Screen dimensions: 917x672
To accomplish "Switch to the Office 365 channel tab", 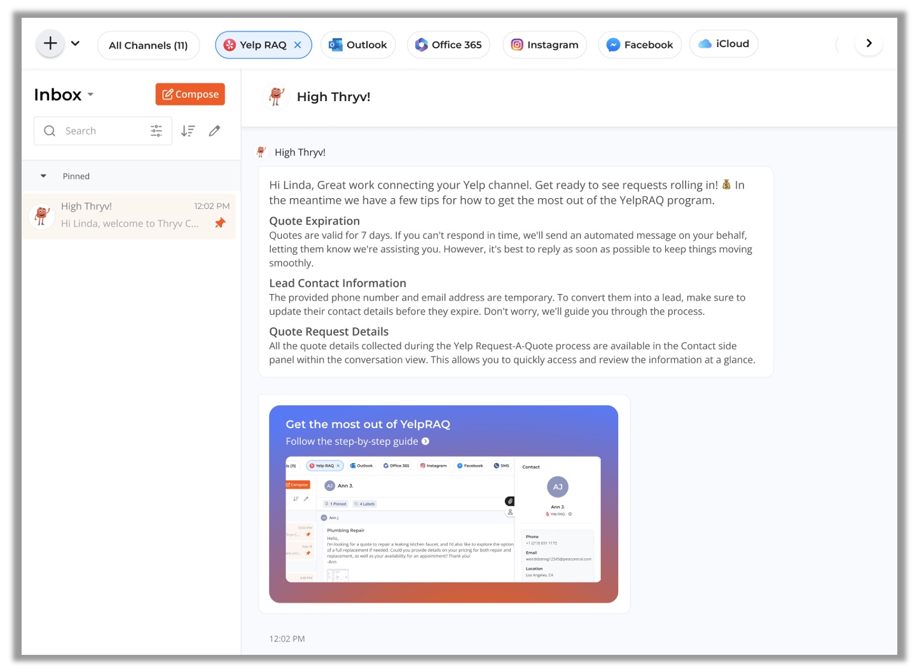I will click(x=448, y=45).
